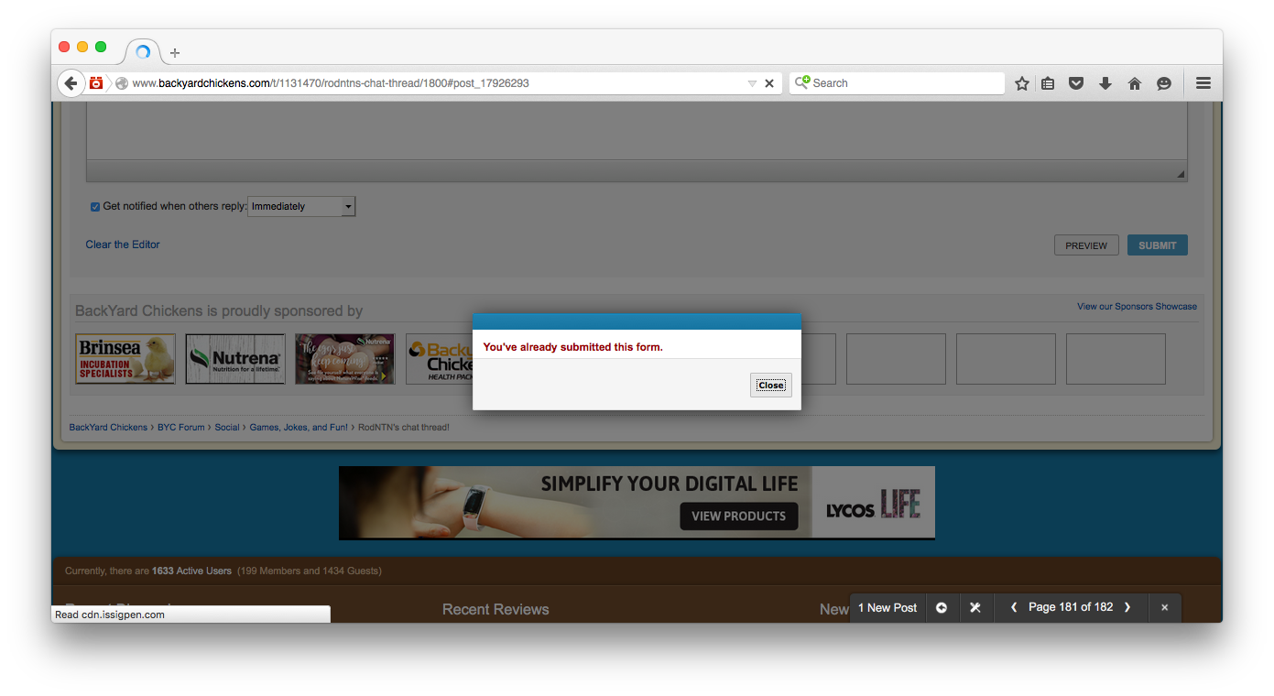Click the Clear the Editor link
This screenshot has height=696, width=1274.
(x=123, y=245)
